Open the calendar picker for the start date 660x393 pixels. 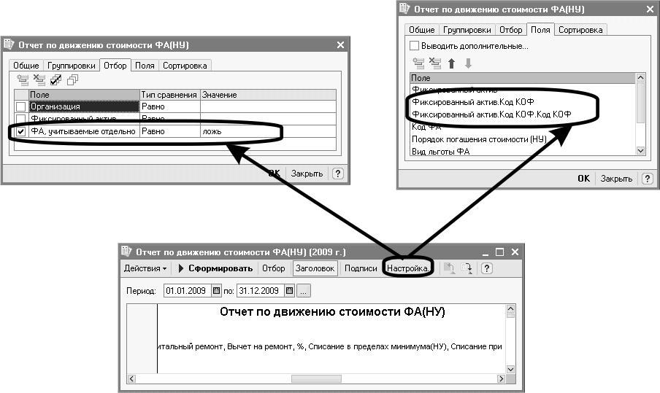(216, 291)
